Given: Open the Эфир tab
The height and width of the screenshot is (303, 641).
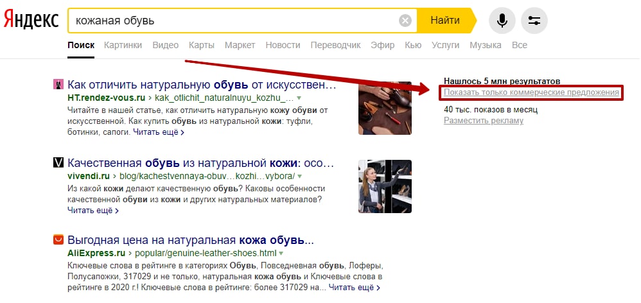Looking at the screenshot, I should coord(383,45).
